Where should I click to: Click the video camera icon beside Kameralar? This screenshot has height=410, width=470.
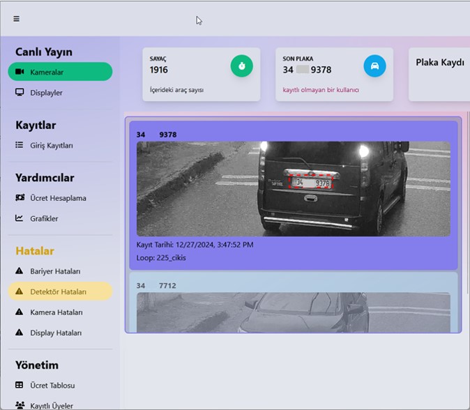coord(20,72)
